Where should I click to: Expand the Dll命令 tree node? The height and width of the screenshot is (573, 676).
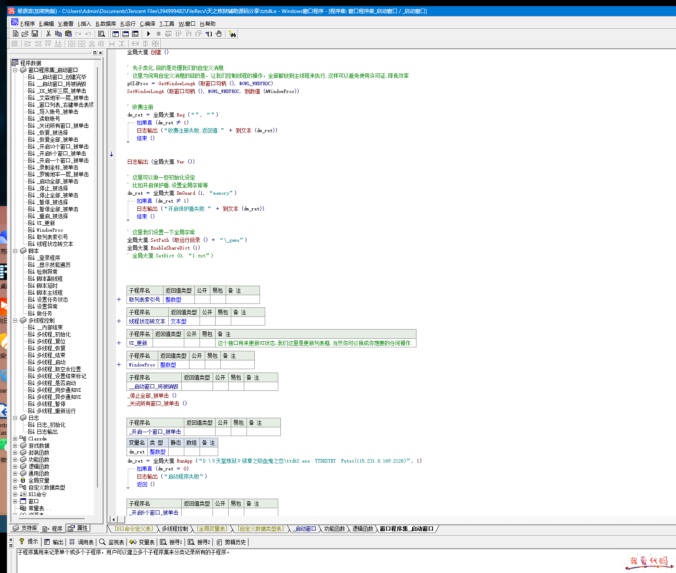point(15,494)
